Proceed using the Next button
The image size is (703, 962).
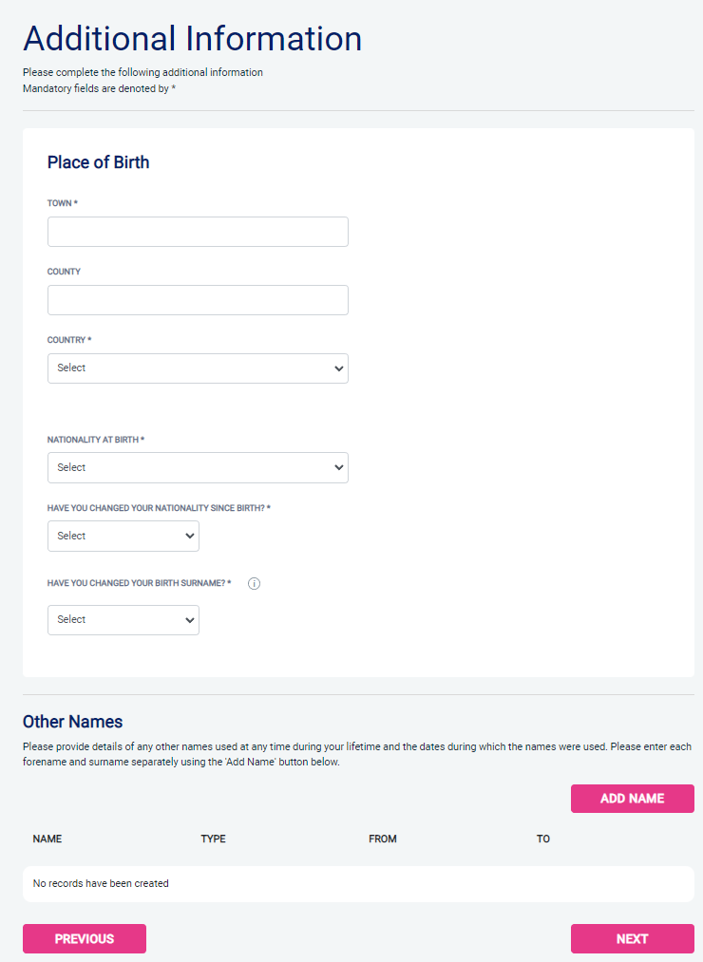632,939
